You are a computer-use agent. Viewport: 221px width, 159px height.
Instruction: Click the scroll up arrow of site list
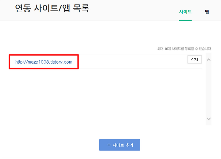click(209, 60)
